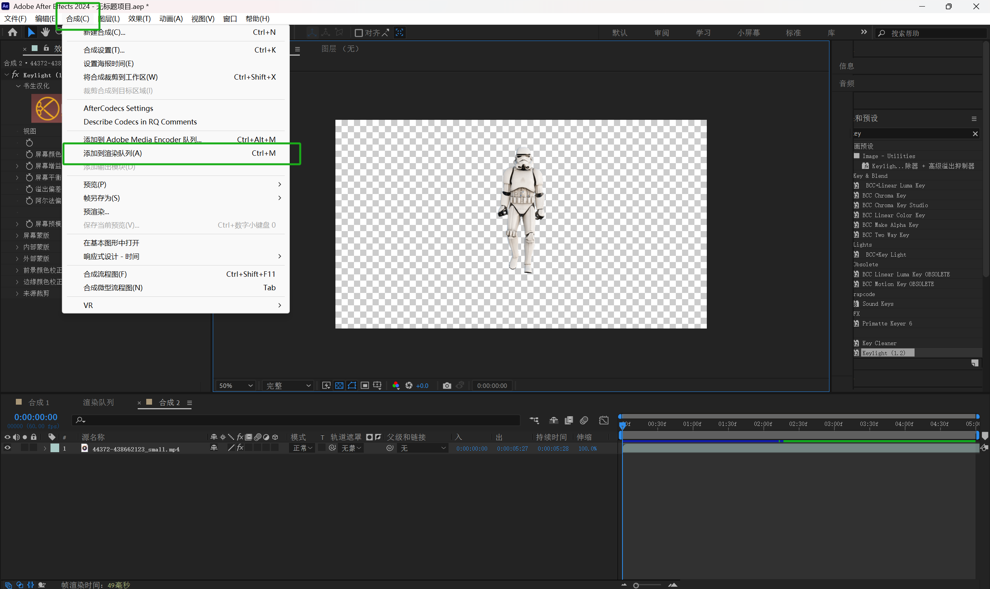The width and height of the screenshot is (990, 589).
Task: Open the 正常 blend mode dropdown
Action: [x=302, y=448]
